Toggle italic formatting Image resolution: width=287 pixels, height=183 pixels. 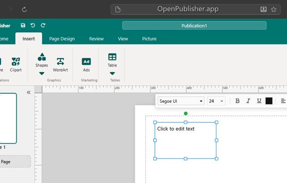[248, 101]
